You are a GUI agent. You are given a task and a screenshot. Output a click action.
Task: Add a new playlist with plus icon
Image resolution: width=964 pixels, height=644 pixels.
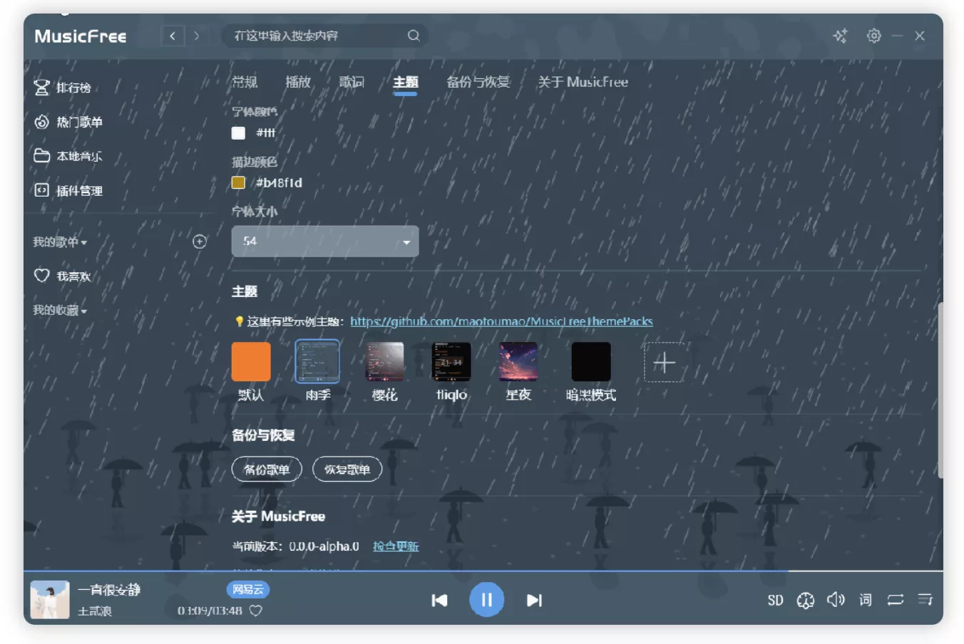coord(200,241)
